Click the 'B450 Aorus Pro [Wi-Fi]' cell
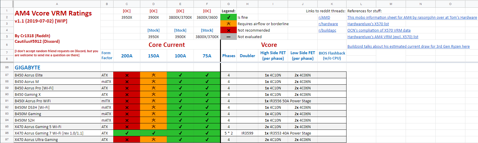This screenshot has height=143, width=478. (x=57, y=88)
